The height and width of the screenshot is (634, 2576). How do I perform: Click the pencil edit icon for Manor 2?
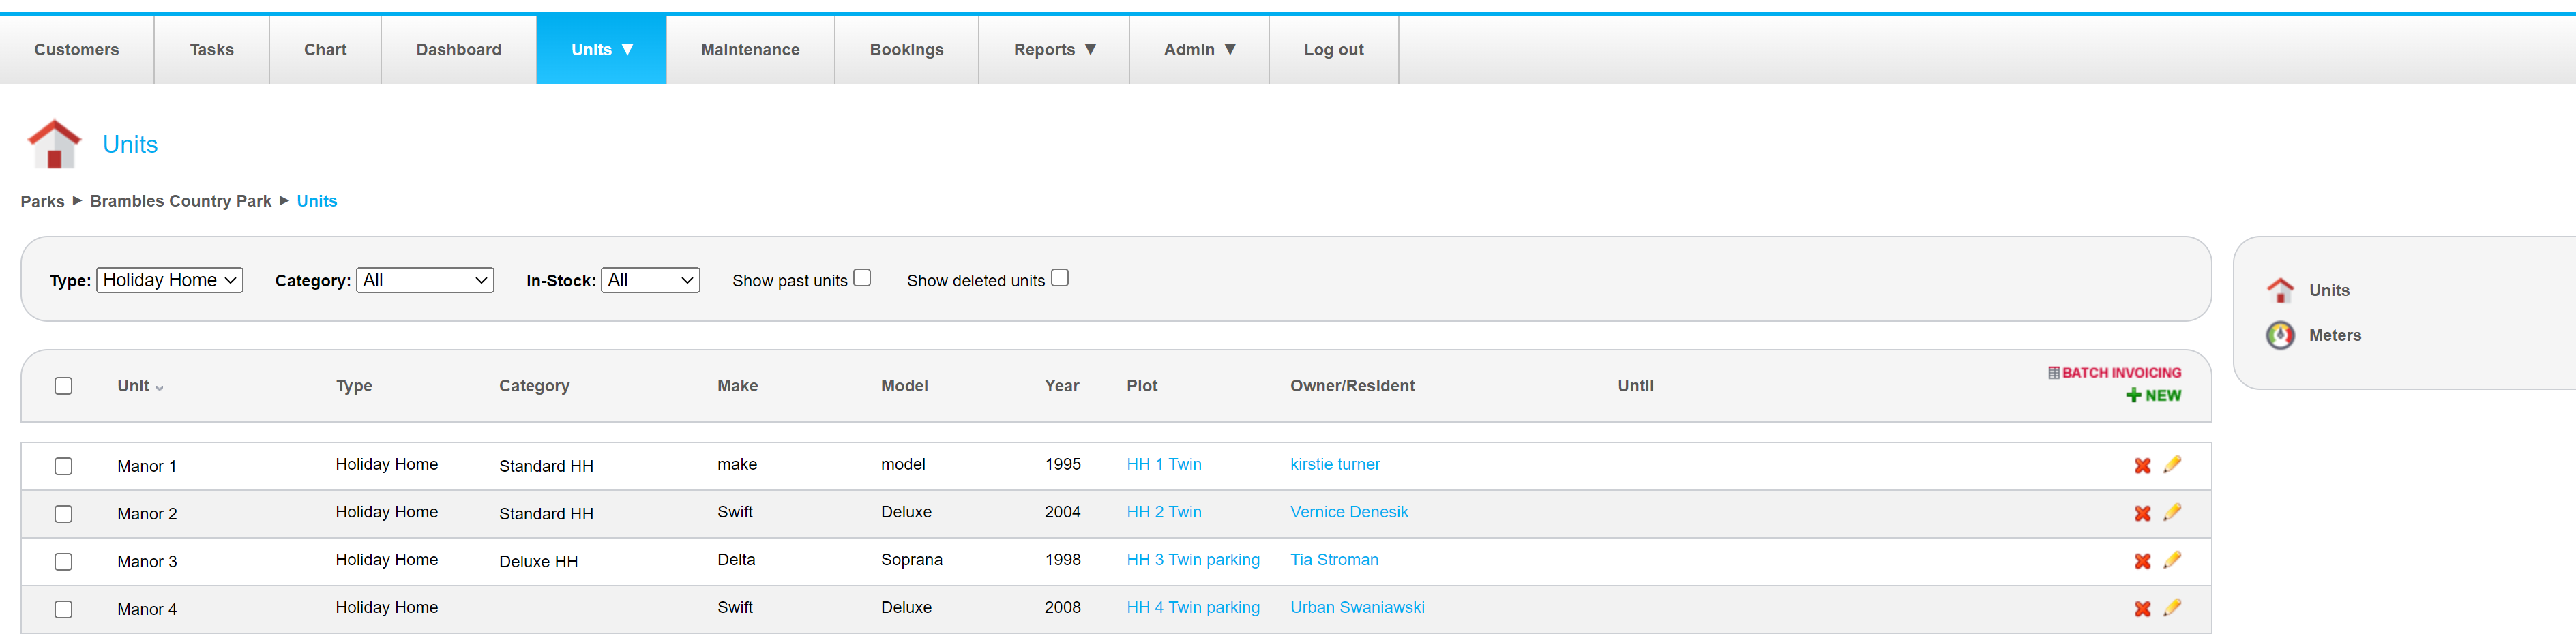click(2171, 513)
